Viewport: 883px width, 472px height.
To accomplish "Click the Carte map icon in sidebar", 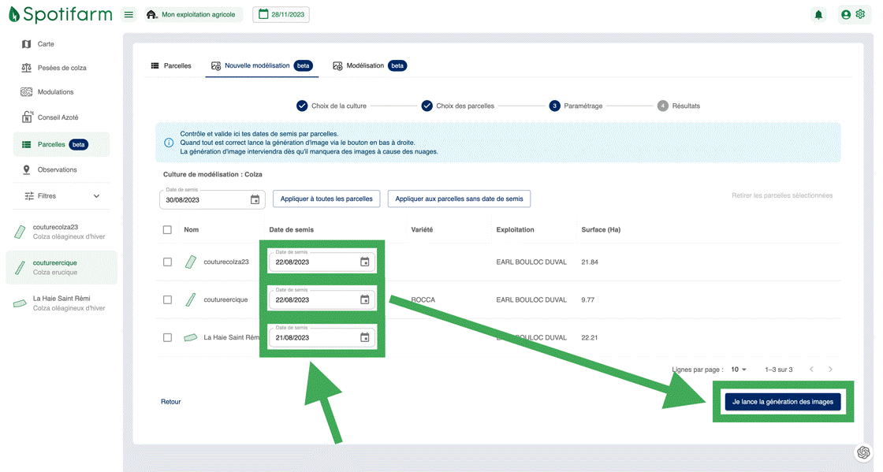I will (27, 44).
